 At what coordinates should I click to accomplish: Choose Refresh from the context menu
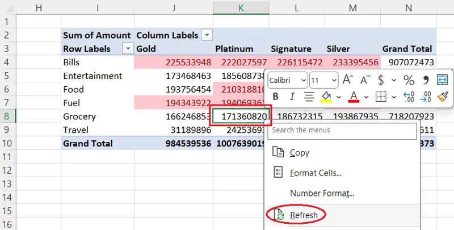304,215
